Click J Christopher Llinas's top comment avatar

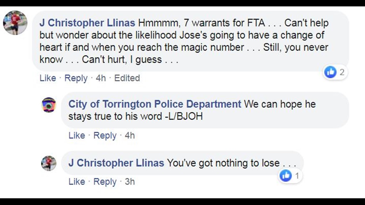click(15, 23)
